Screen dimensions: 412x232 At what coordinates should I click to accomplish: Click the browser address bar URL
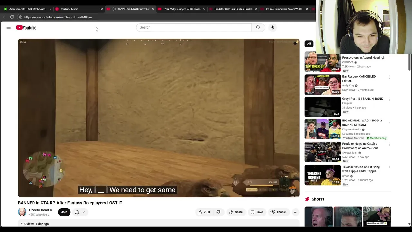(58, 17)
